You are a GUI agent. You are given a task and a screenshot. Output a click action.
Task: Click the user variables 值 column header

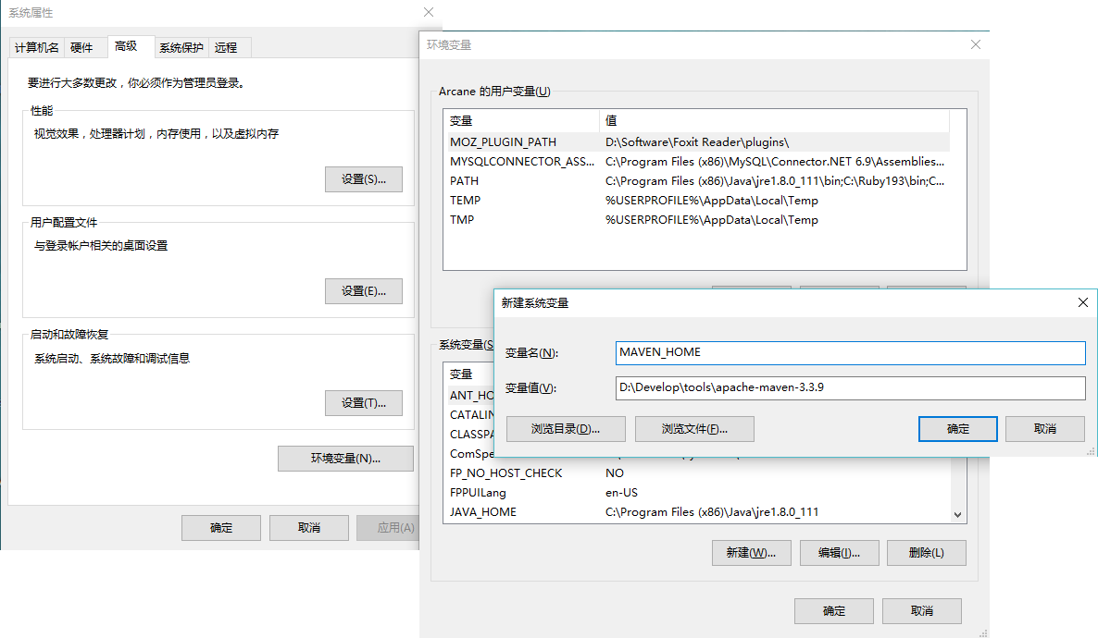point(775,120)
